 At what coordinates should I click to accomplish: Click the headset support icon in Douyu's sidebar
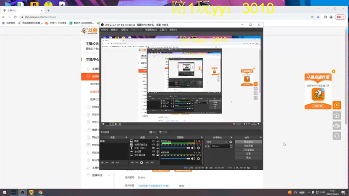[337, 136]
